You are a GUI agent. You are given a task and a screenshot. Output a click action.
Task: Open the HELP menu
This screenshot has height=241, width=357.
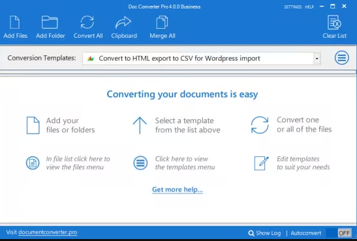click(309, 7)
